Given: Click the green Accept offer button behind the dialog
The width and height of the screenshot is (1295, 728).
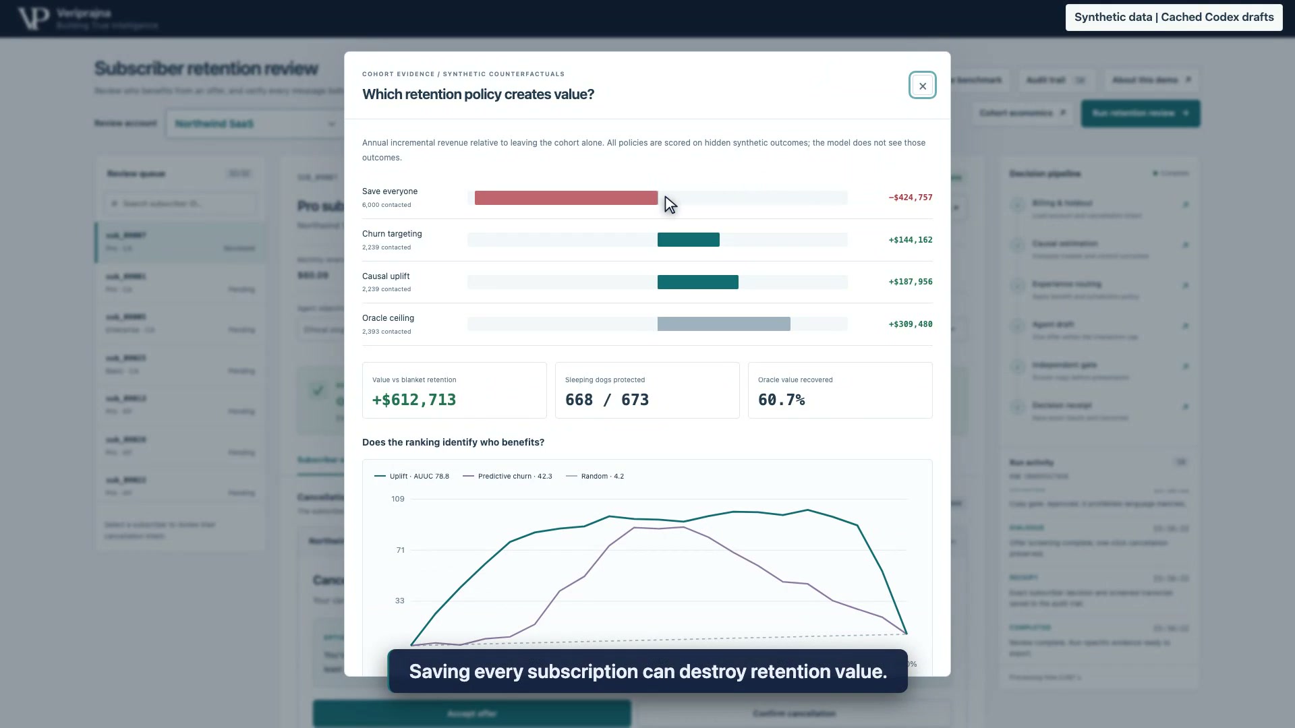Looking at the screenshot, I should [471, 713].
